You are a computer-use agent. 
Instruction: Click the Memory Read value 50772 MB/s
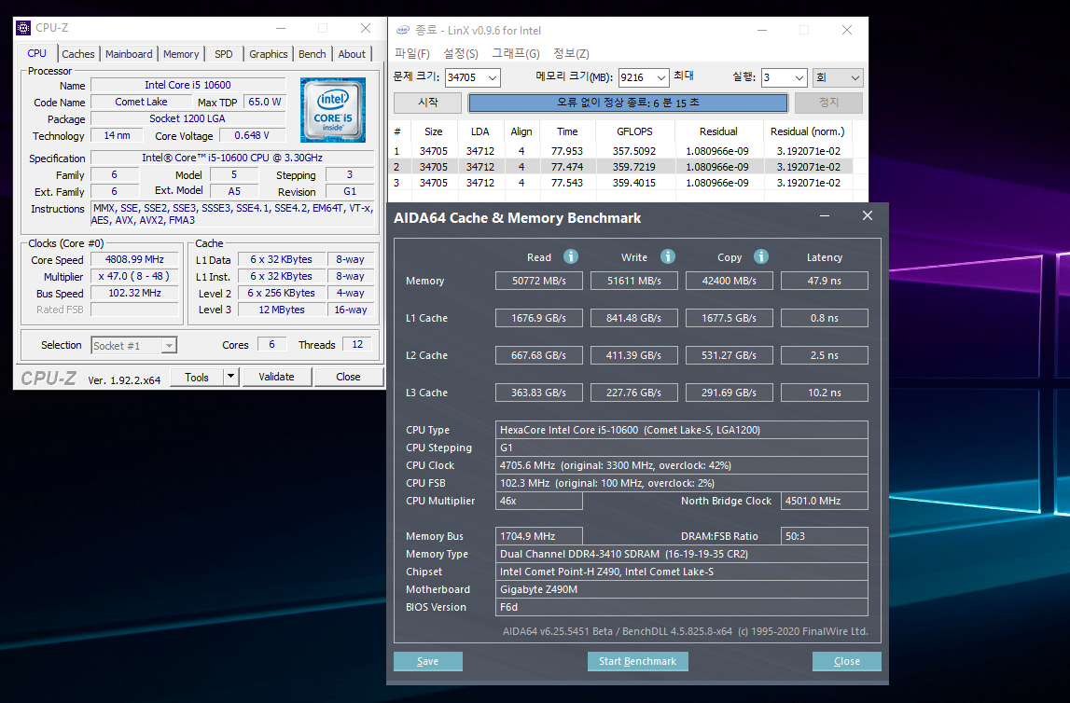coord(539,281)
